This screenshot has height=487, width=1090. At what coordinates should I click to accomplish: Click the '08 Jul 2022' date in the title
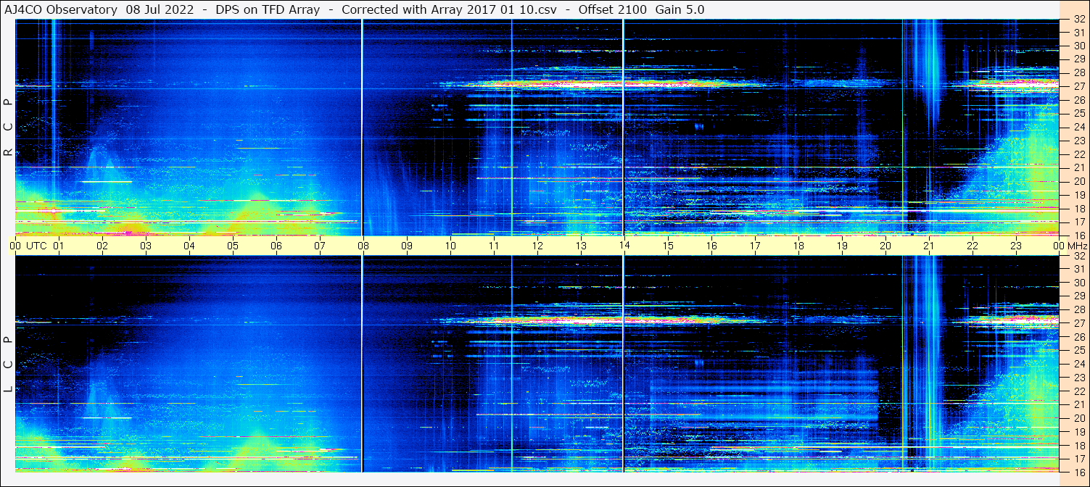tap(160, 10)
